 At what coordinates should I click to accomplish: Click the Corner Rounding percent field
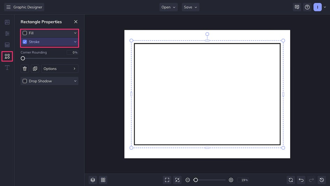coord(72,52)
